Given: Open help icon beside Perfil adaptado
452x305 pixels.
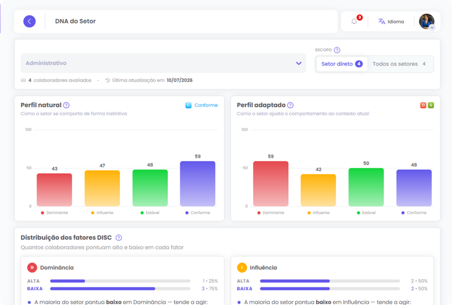Looking at the screenshot, I should click(x=290, y=105).
